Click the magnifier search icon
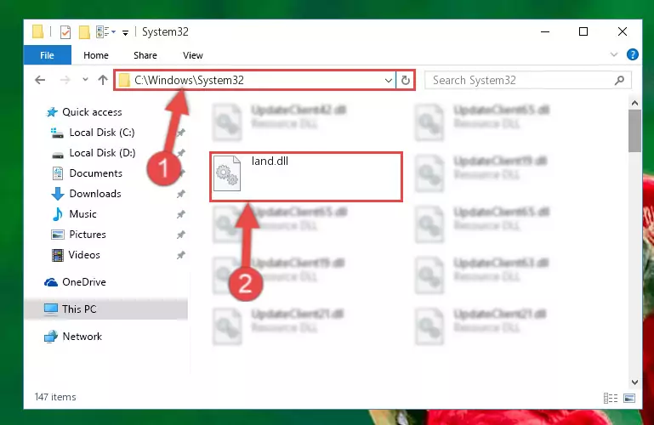The height and width of the screenshot is (425, 654). click(x=619, y=80)
